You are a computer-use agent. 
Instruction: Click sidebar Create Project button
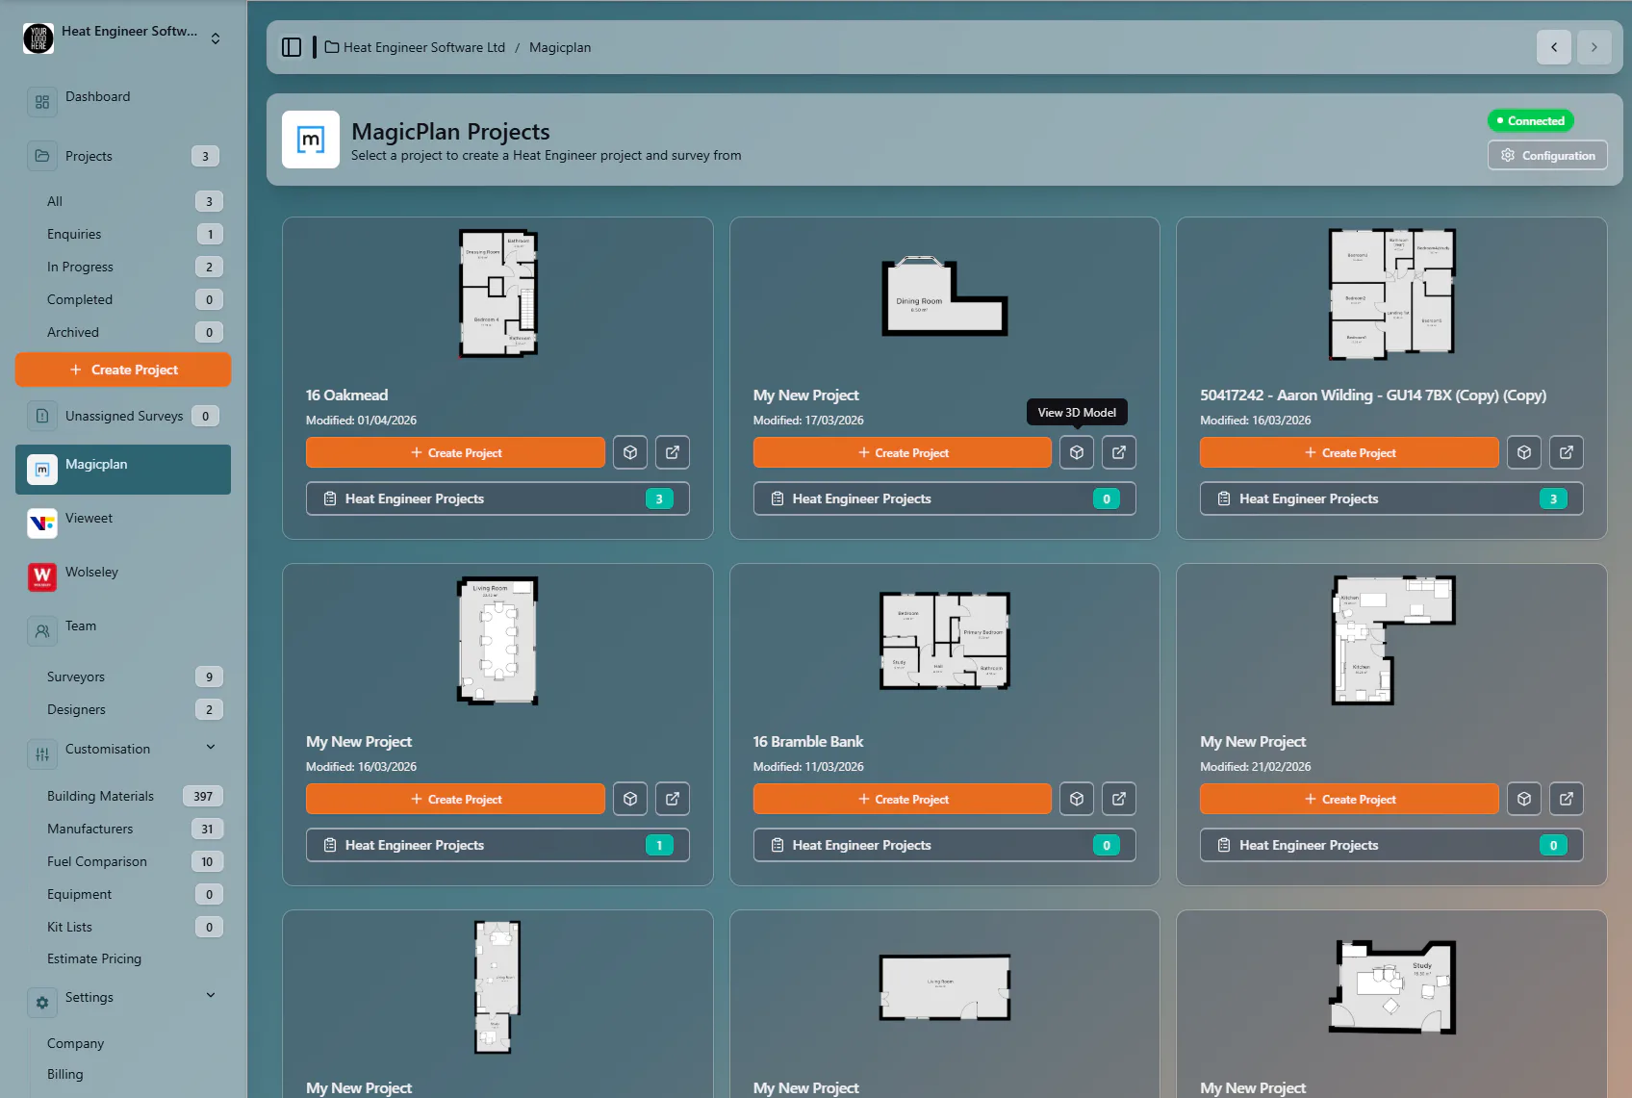click(123, 370)
